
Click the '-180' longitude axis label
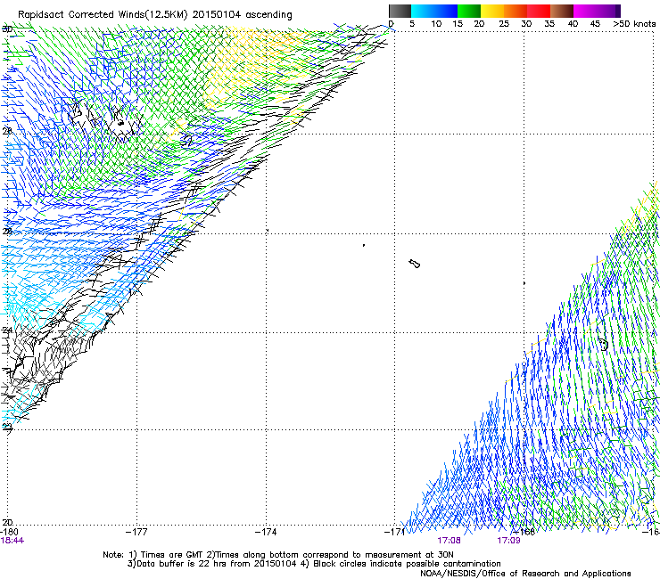point(9,532)
